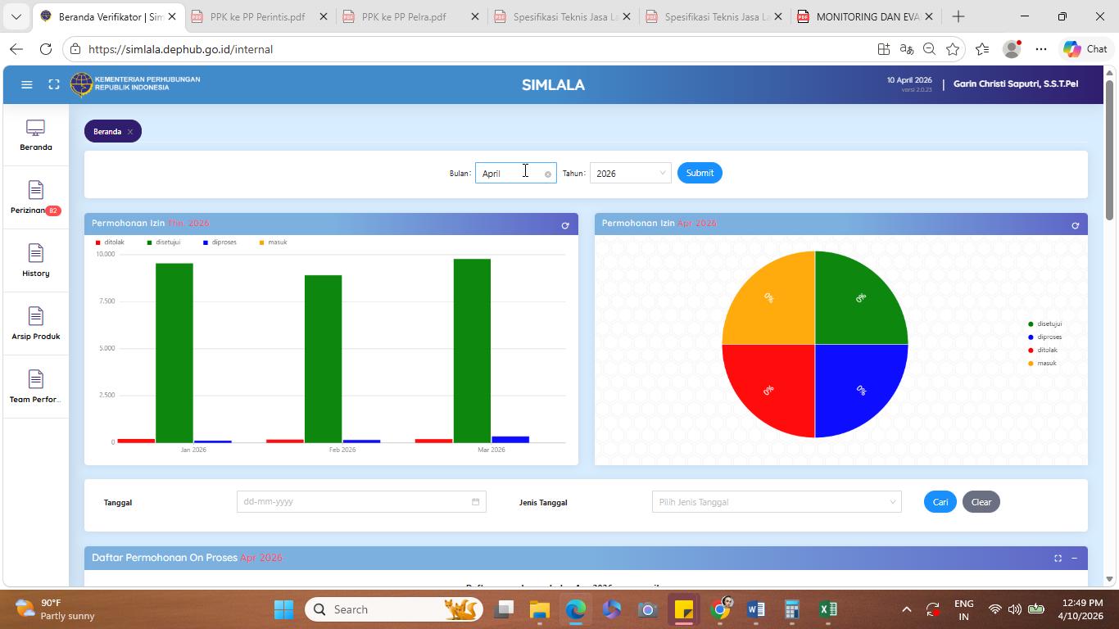Screen dimensions: 1119x629
Task: Open Perizinan in the sidebar
Action: point(35,197)
